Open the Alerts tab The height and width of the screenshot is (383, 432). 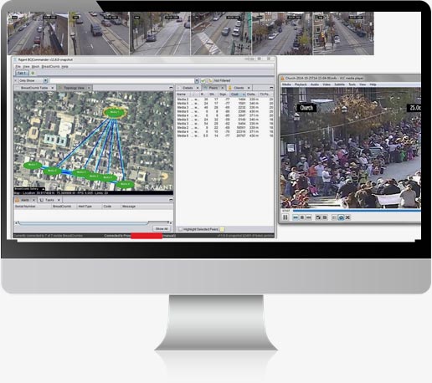[25, 200]
